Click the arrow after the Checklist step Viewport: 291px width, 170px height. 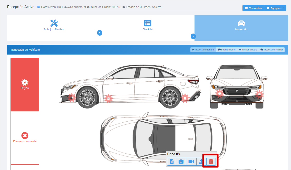(193, 36)
